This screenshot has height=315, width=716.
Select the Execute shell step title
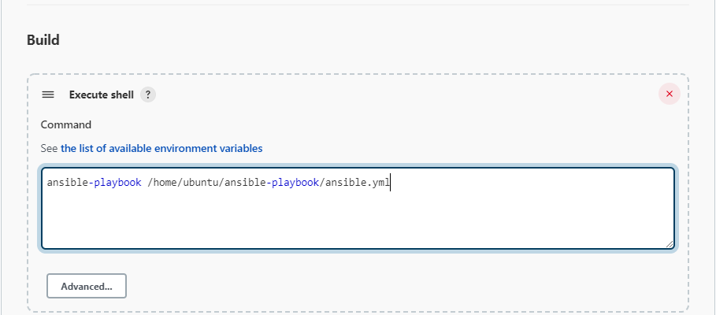[x=102, y=94]
